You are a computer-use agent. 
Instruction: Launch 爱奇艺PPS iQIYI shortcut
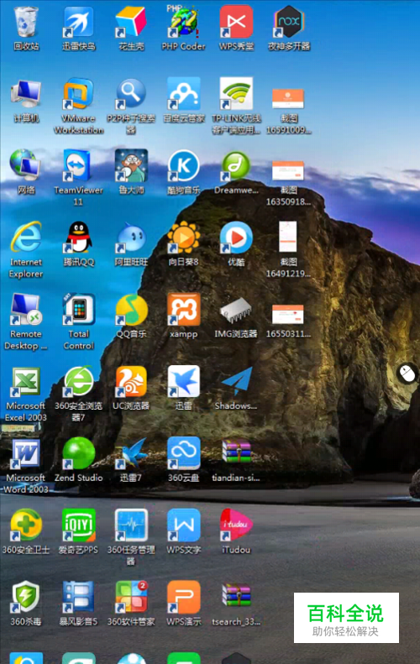[78, 525]
